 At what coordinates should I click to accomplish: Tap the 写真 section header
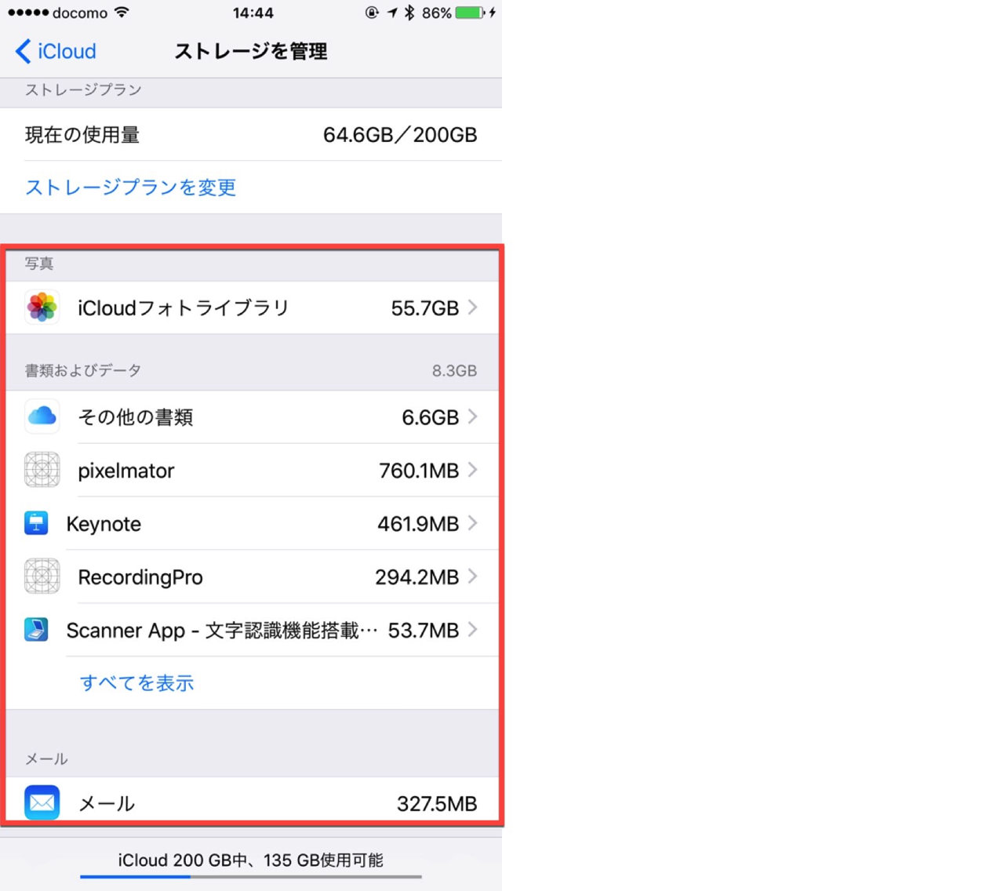point(39,264)
